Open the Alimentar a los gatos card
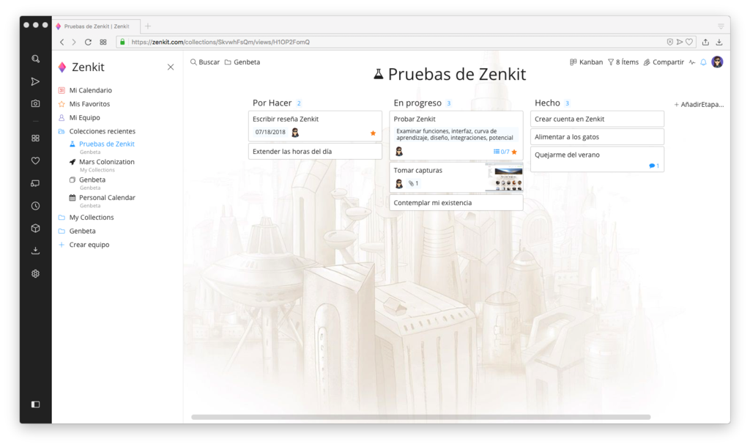Image resolution: width=750 pixels, height=447 pixels. click(597, 137)
